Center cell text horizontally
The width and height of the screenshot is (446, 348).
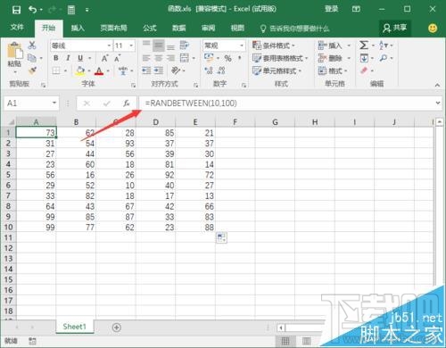pyautogui.click(x=159, y=58)
